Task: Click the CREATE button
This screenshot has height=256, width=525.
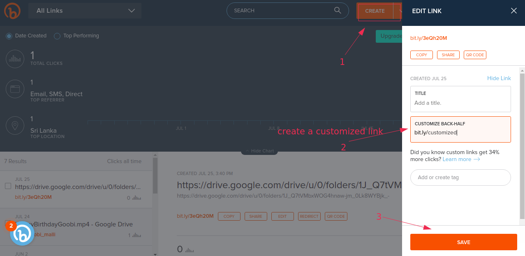Action: tap(375, 11)
